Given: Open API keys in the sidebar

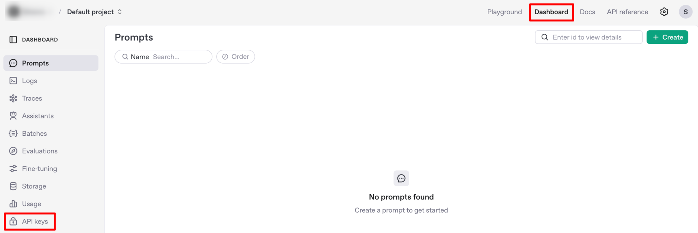Looking at the screenshot, I should 35,221.
